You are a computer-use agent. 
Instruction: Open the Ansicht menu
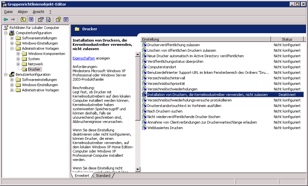(38, 12)
